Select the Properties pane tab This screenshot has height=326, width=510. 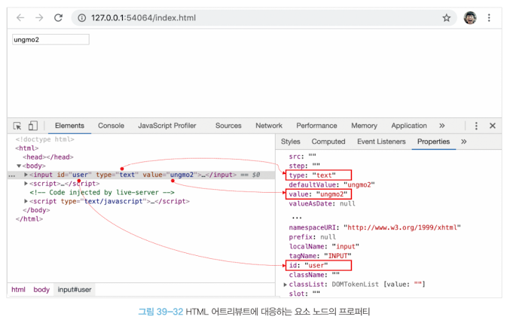tap(433, 142)
